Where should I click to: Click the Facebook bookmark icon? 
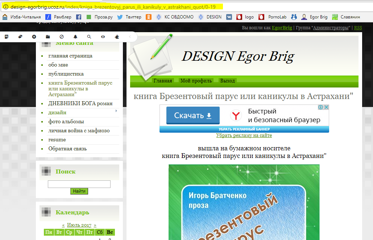79,17
